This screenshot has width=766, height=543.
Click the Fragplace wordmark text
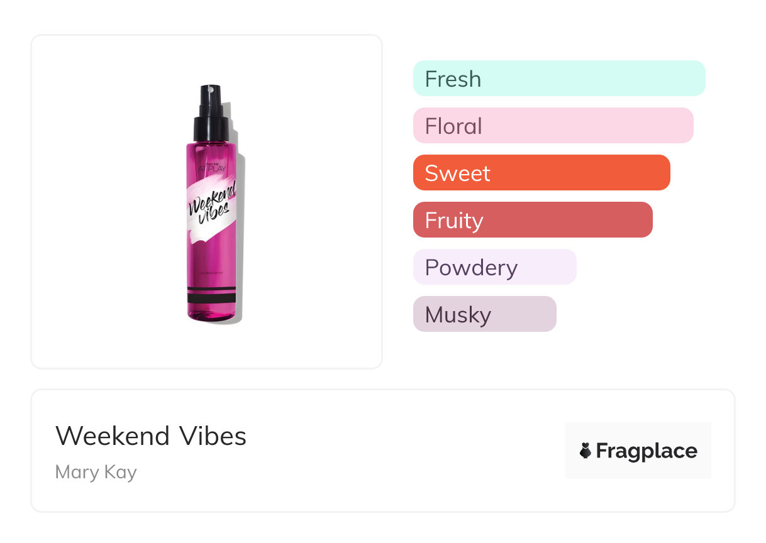647,451
